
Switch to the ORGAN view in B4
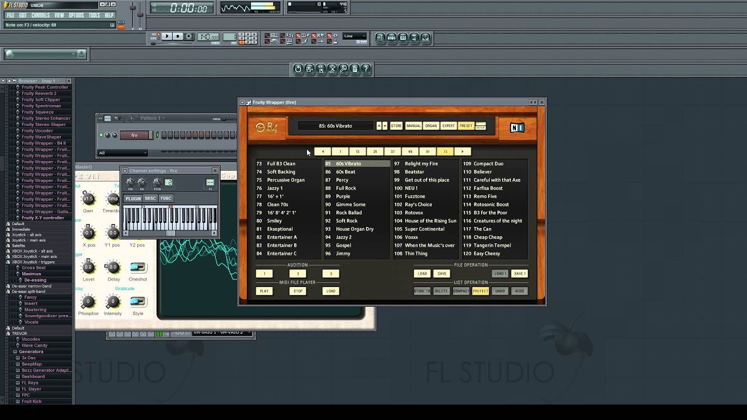[431, 126]
